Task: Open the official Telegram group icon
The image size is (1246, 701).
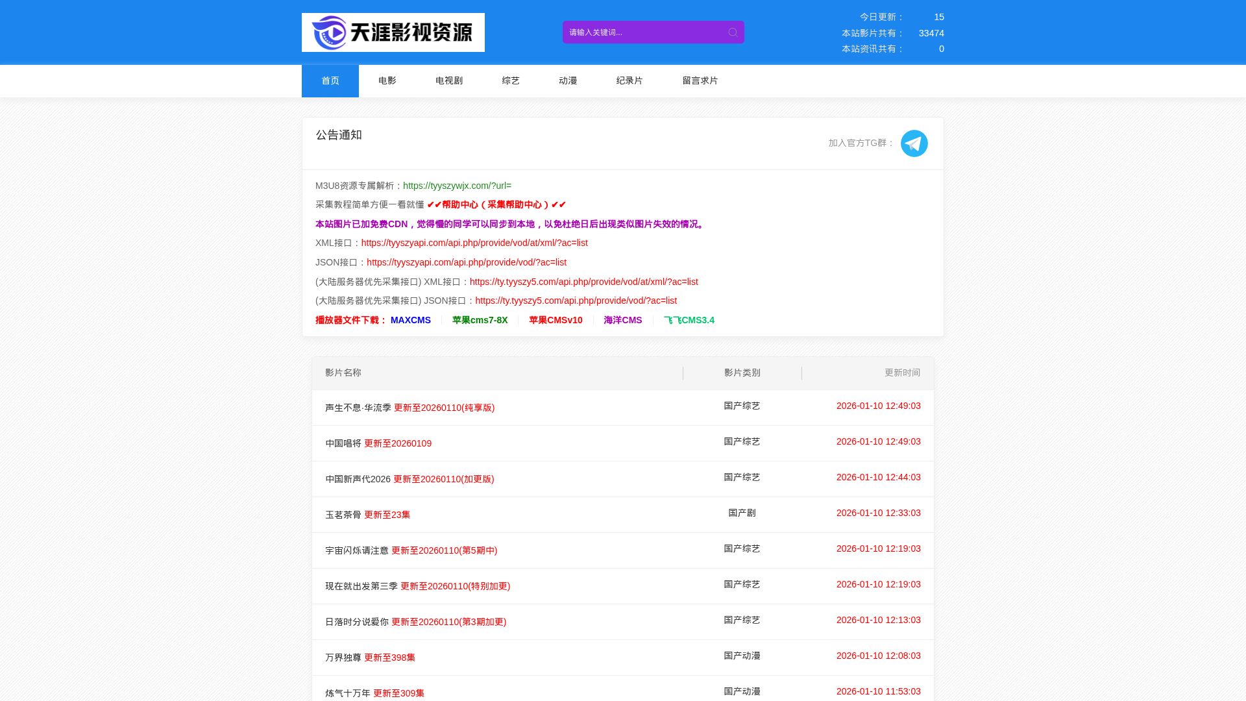Action: click(914, 143)
